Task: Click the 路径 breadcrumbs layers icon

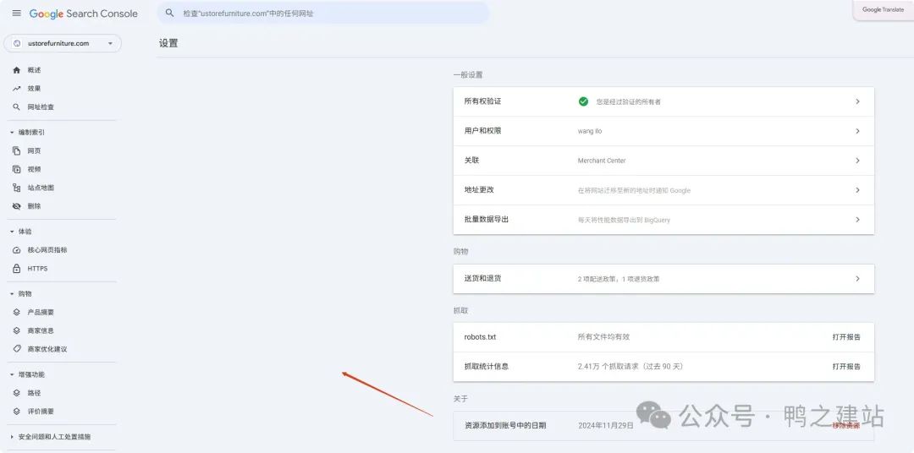Action: point(16,393)
